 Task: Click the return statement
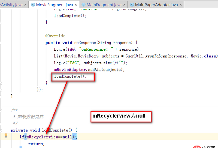pyautogui.click(x=36, y=144)
